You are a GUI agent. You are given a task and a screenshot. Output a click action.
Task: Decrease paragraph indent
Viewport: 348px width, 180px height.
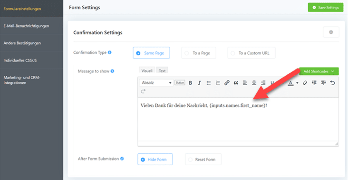(x=314, y=83)
